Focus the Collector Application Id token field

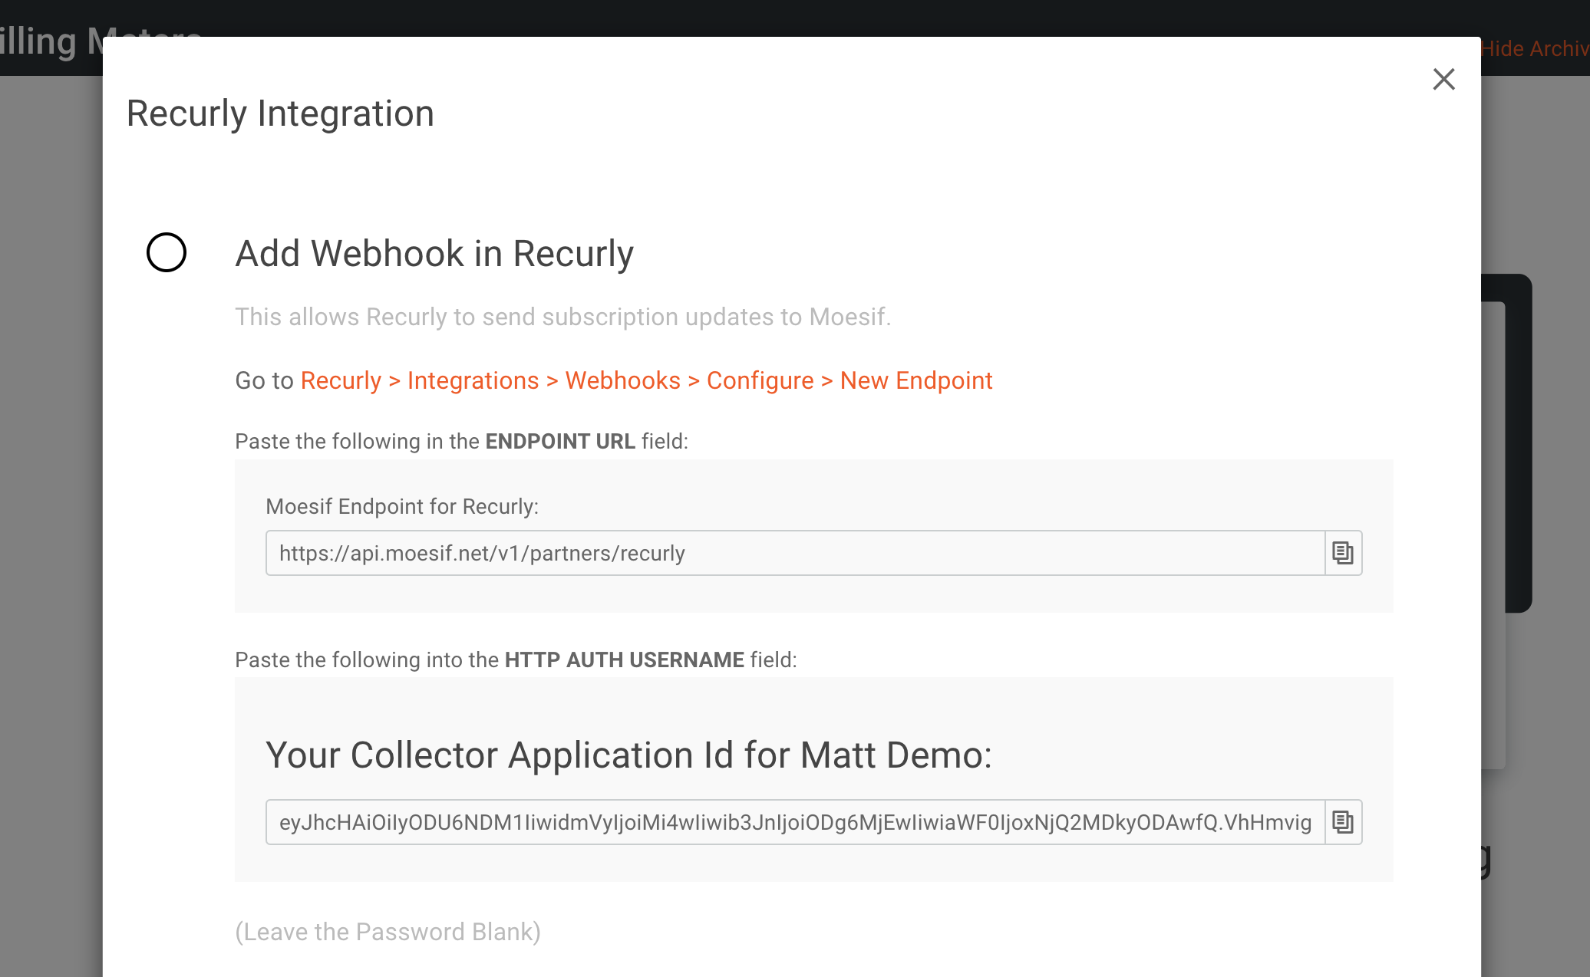click(795, 822)
